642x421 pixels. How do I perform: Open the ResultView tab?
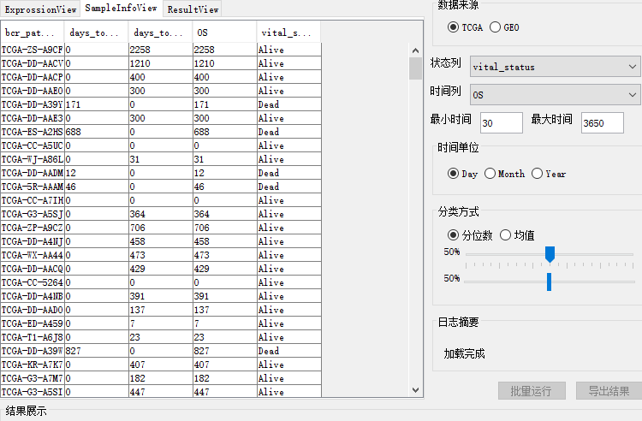tap(193, 9)
